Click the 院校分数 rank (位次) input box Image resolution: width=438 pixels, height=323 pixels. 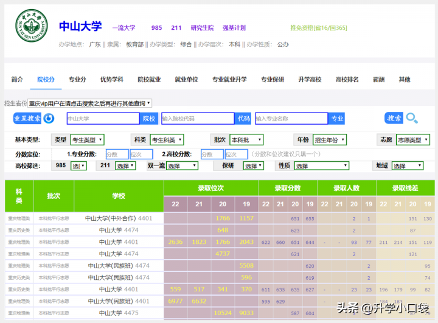pos(236,155)
